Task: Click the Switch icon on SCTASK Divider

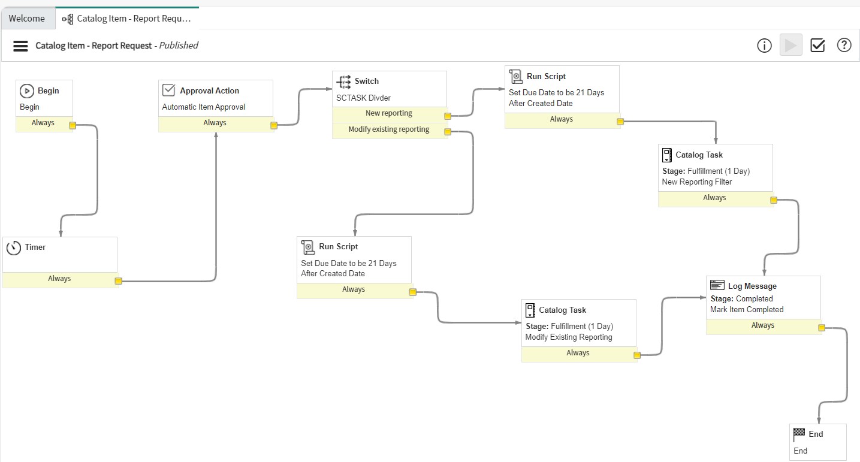Action: click(x=343, y=81)
